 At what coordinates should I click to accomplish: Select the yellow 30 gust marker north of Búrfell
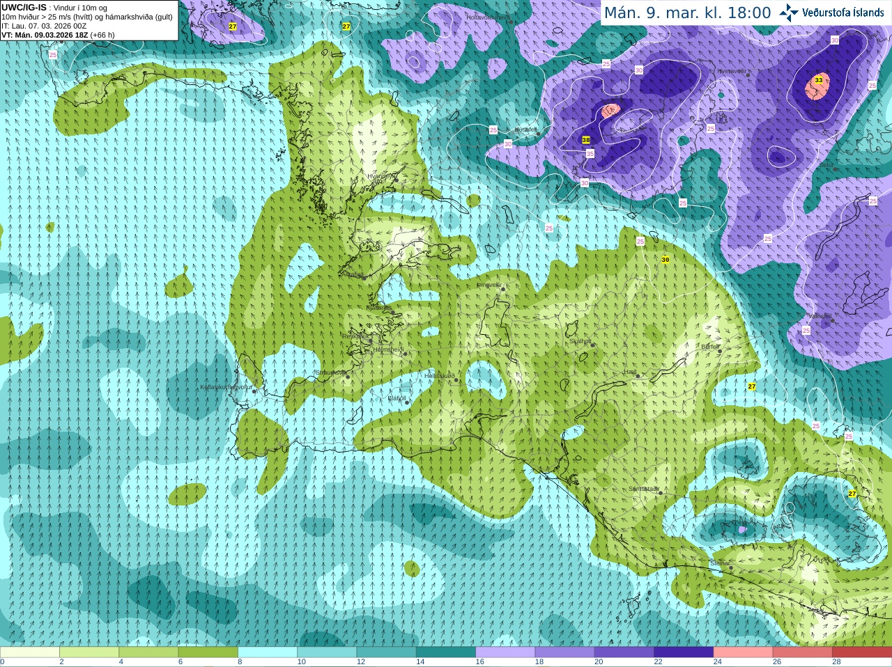click(665, 260)
